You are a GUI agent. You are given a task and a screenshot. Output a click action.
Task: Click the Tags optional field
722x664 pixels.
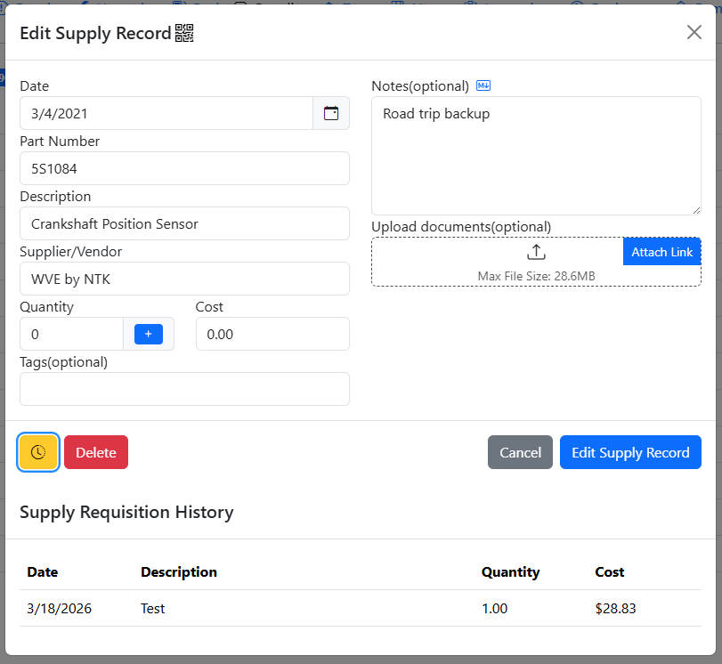click(x=184, y=389)
